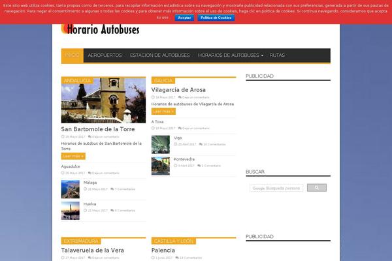The image size is (392, 261).
Task: Click Leer más under San Bartomole article
Action: [73, 156]
